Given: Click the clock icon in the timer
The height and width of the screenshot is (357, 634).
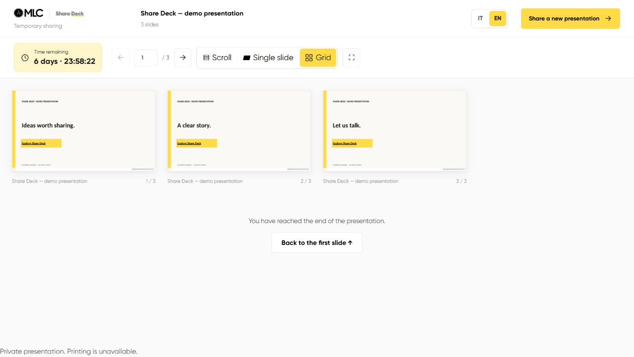Looking at the screenshot, I should pos(25,58).
